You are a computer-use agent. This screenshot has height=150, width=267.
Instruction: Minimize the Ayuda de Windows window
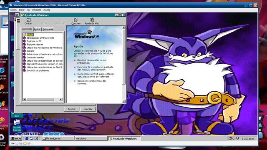click(117, 15)
